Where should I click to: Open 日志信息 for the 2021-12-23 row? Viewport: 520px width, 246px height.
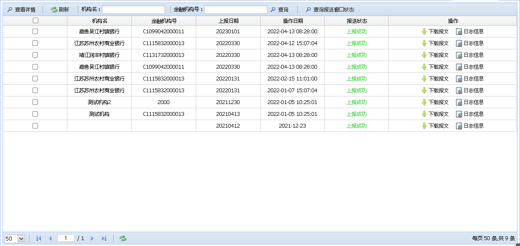(470, 126)
